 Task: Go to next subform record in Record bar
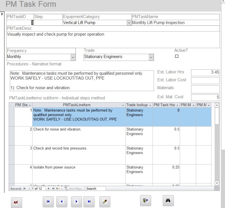48,189
